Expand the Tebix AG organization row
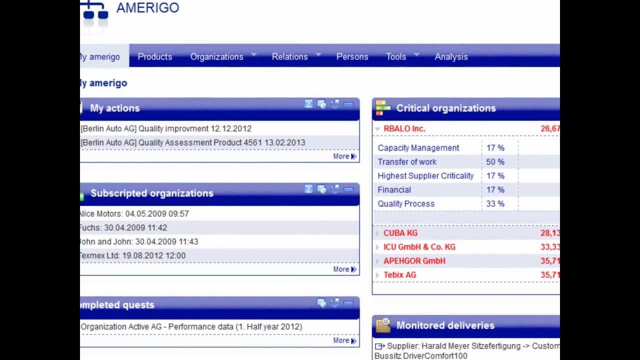The width and height of the screenshot is (640, 360). (377, 275)
